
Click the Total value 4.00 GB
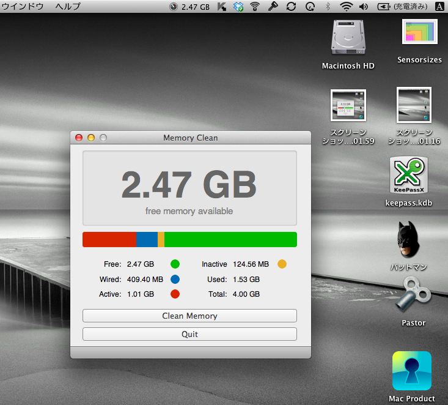[246, 294]
